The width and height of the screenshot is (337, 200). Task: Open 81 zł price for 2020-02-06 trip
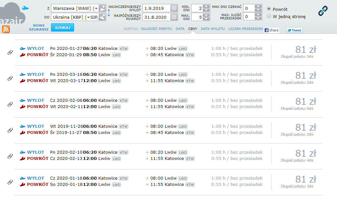pos(306,101)
